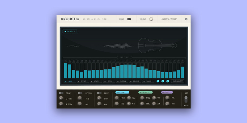Select the ATTACK partials tab
This screenshot has height=123, width=247.
coord(96,81)
